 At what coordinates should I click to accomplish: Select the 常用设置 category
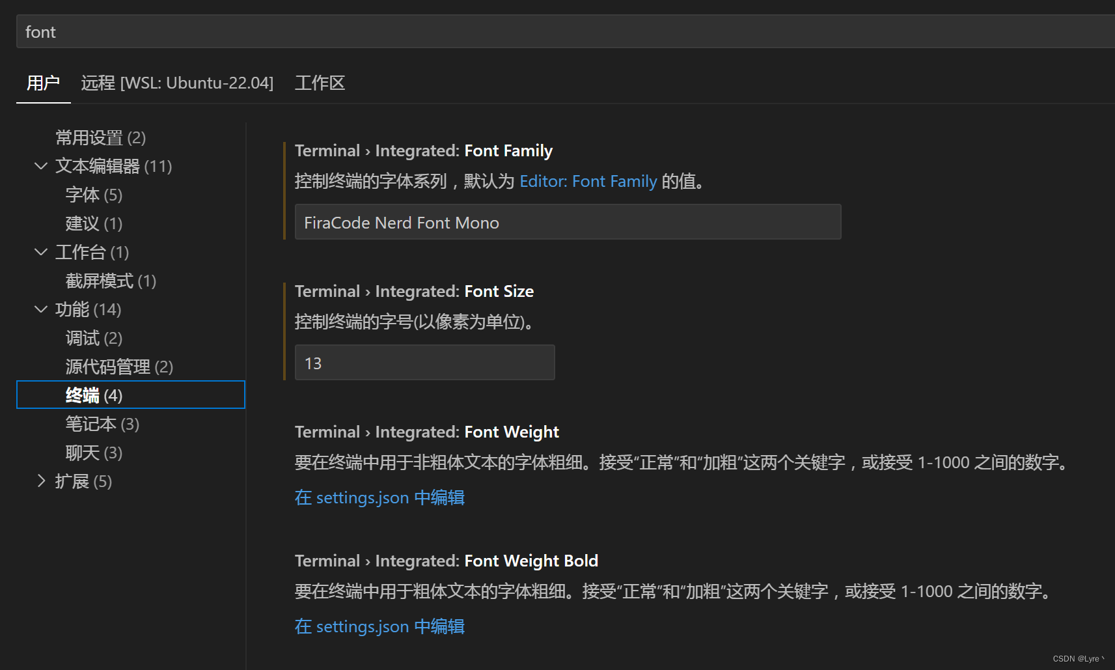click(90, 137)
